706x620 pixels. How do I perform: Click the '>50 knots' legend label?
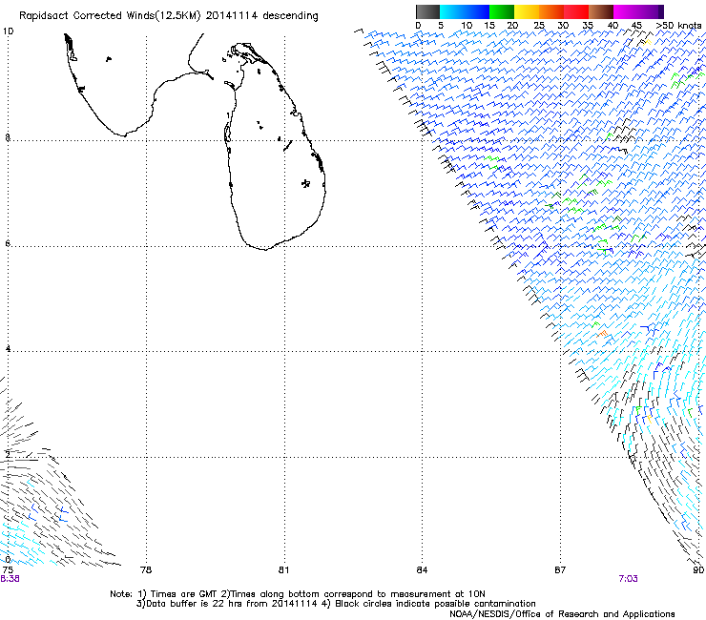coord(678,26)
